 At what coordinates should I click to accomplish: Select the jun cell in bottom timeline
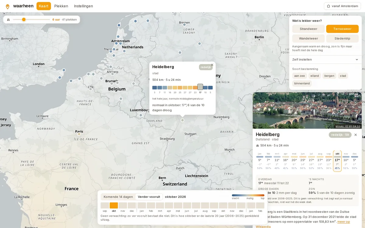coord(187,206)
